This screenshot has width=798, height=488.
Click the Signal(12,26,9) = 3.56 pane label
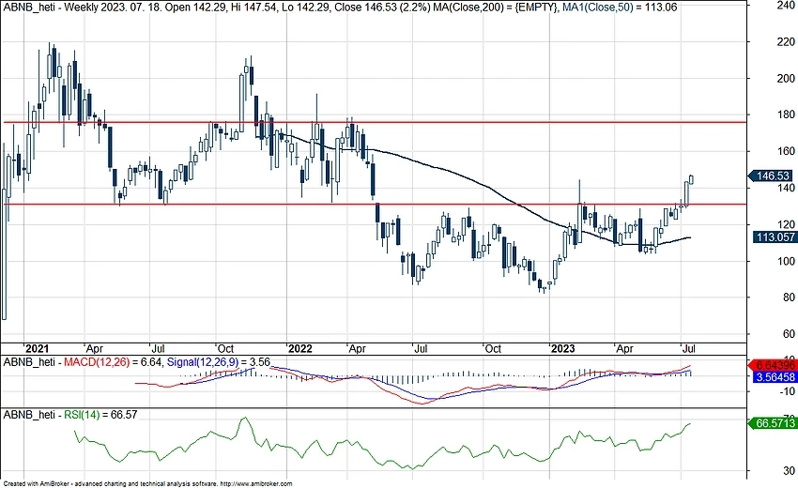(219, 362)
